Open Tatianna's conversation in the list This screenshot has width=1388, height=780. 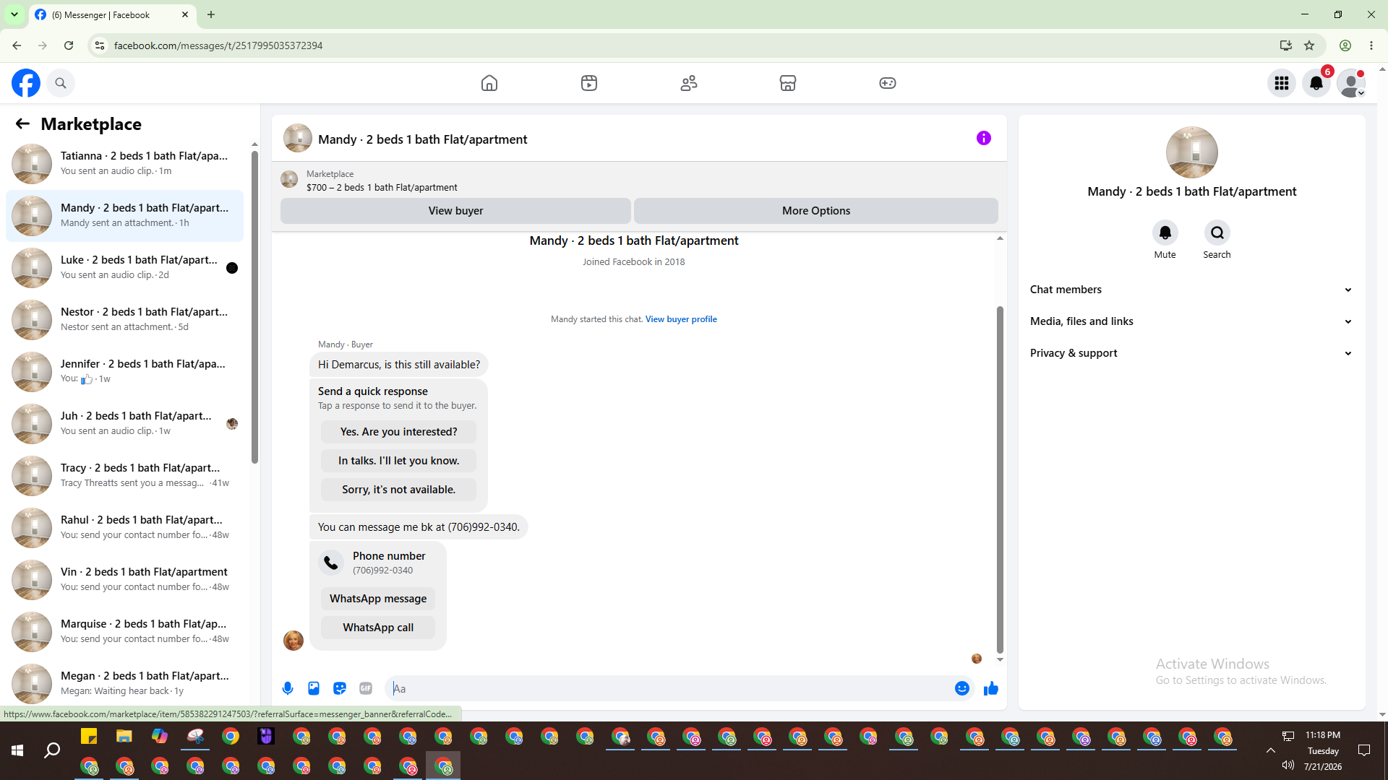124,164
